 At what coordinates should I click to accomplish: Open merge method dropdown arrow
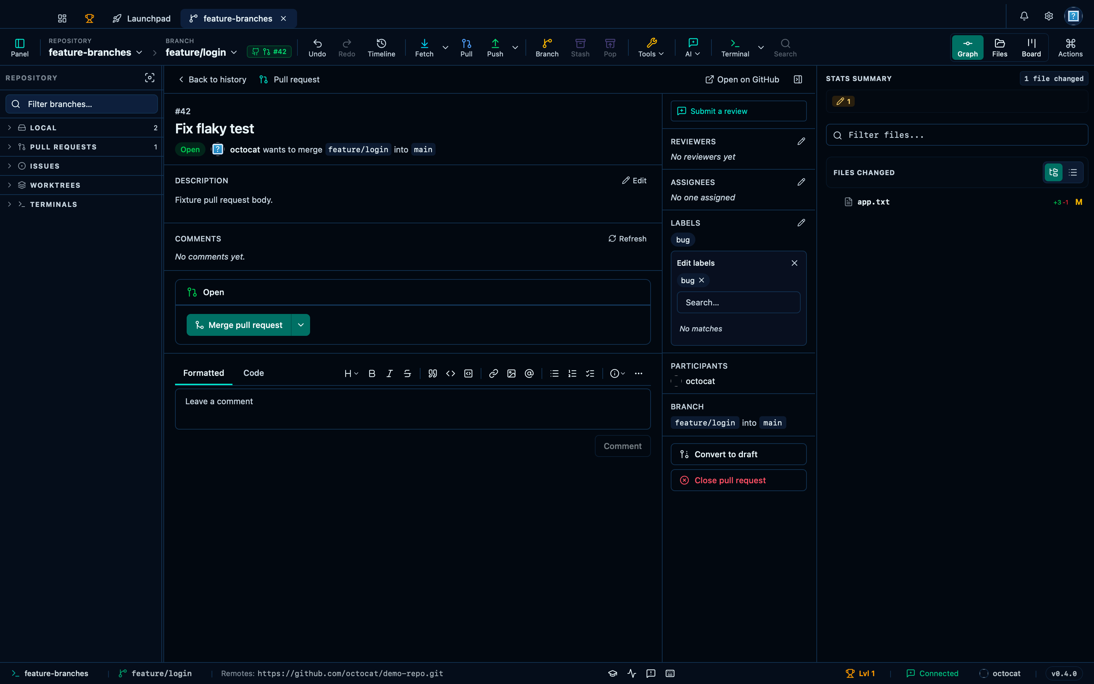pyautogui.click(x=301, y=325)
